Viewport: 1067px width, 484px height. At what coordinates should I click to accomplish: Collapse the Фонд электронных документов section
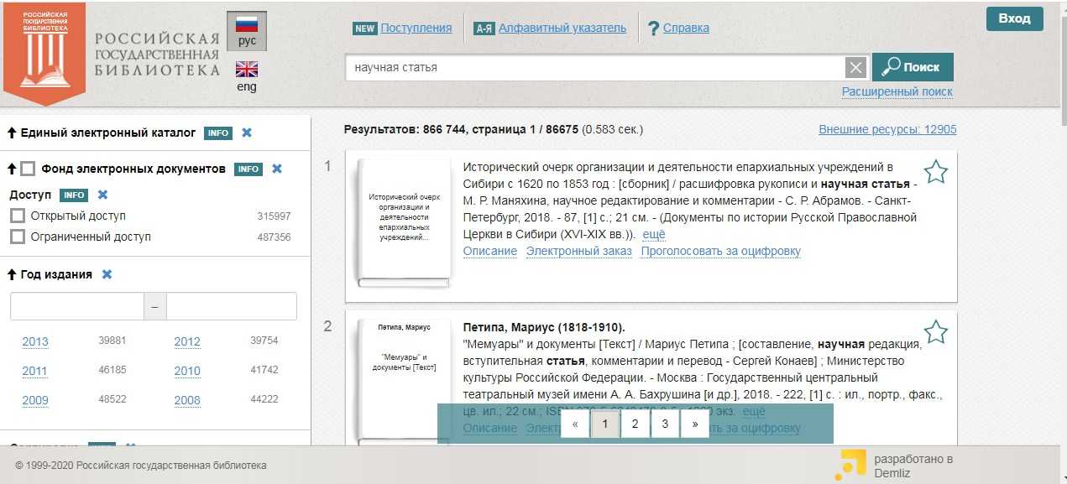click(12, 169)
